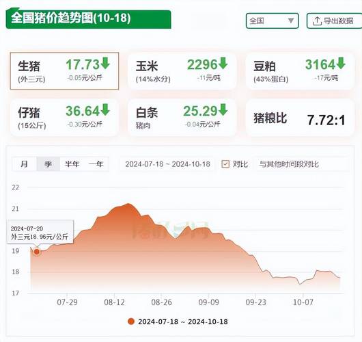Click the green down arrow beside 36.64

click(x=105, y=110)
